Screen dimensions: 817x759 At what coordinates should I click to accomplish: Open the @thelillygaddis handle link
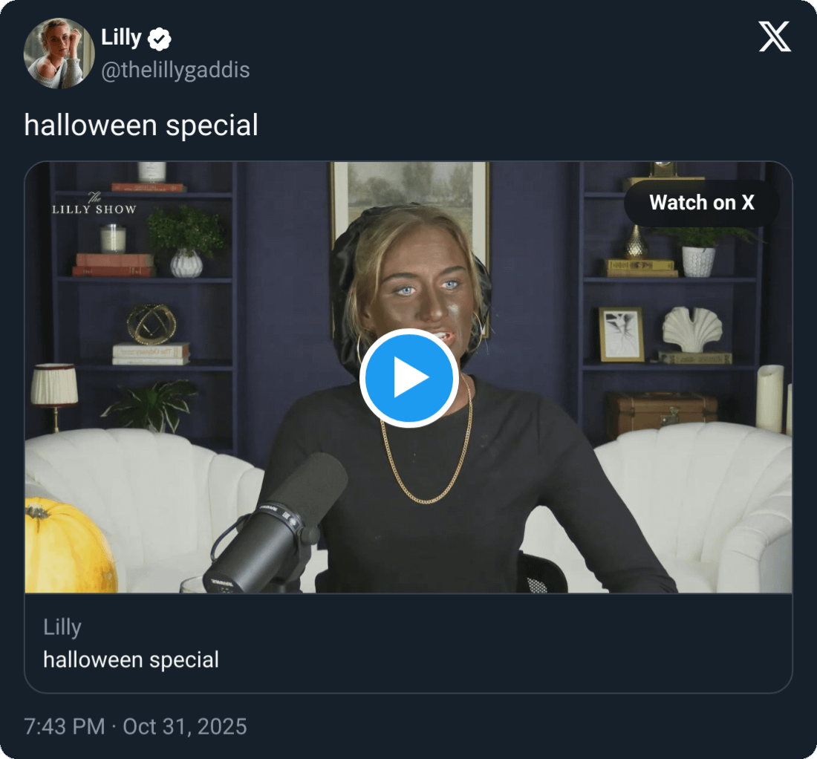(x=175, y=71)
